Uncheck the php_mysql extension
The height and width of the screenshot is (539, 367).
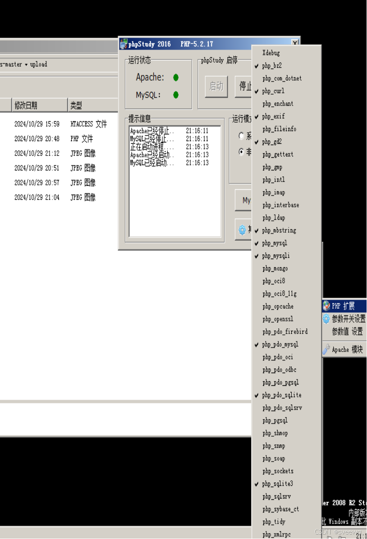point(287,243)
